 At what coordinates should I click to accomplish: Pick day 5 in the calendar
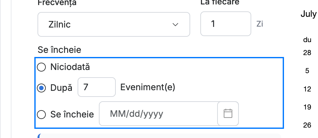[x=307, y=71]
